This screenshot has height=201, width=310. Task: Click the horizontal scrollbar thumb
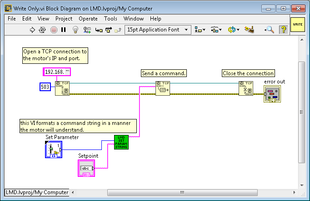[182, 192]
